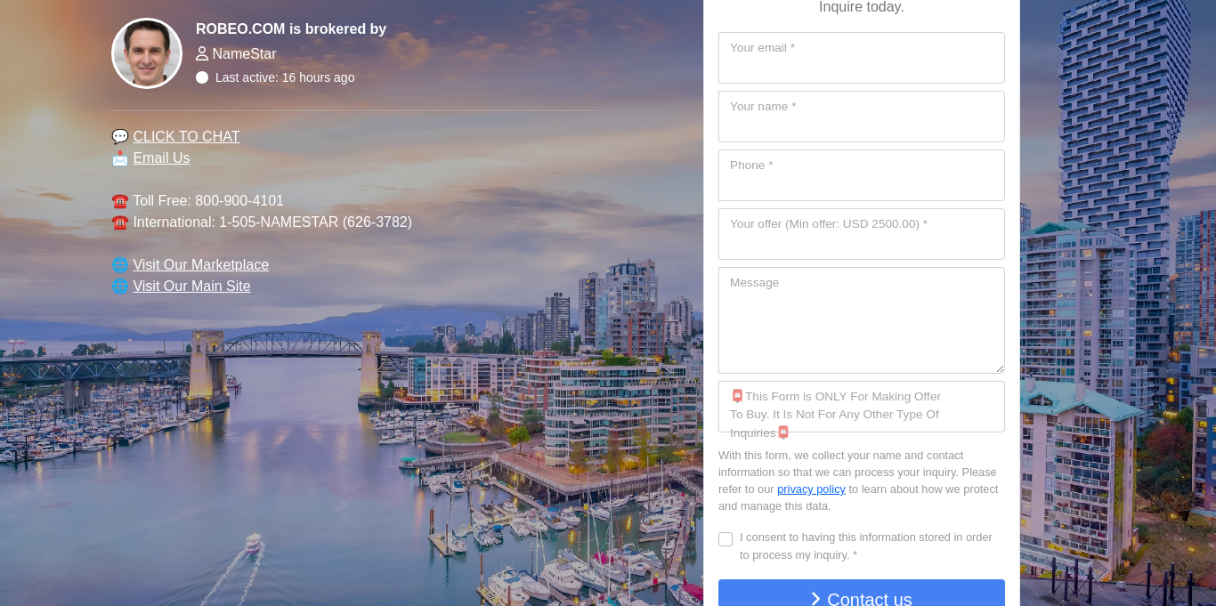Click the globe icon beside Visit Our Main Site
This screenshot has height=606, width=1216.
pyautogui.click(x=120, y=287)
